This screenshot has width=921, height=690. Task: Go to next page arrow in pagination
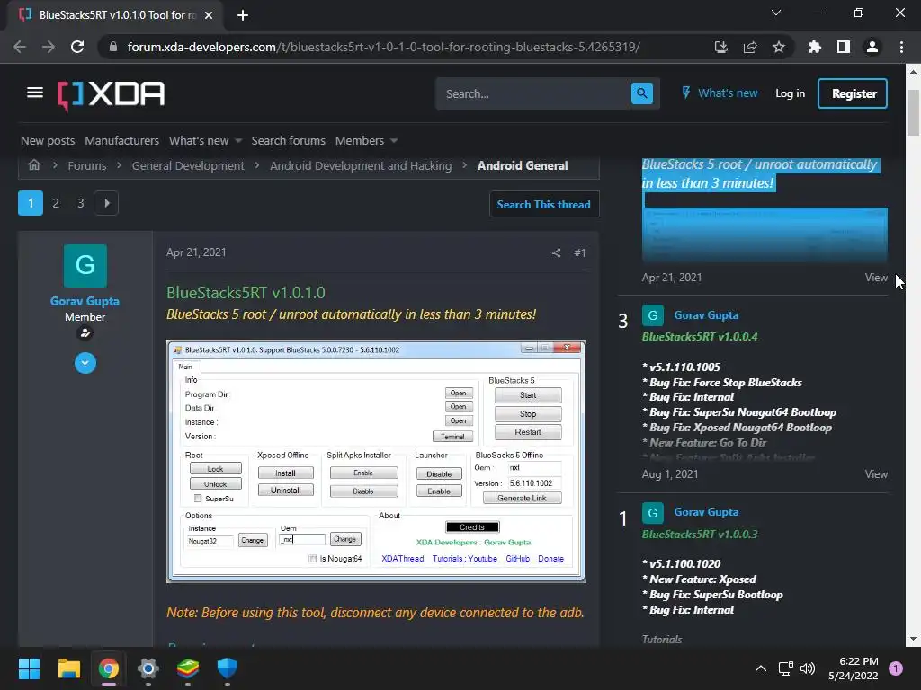click(106, 203)
